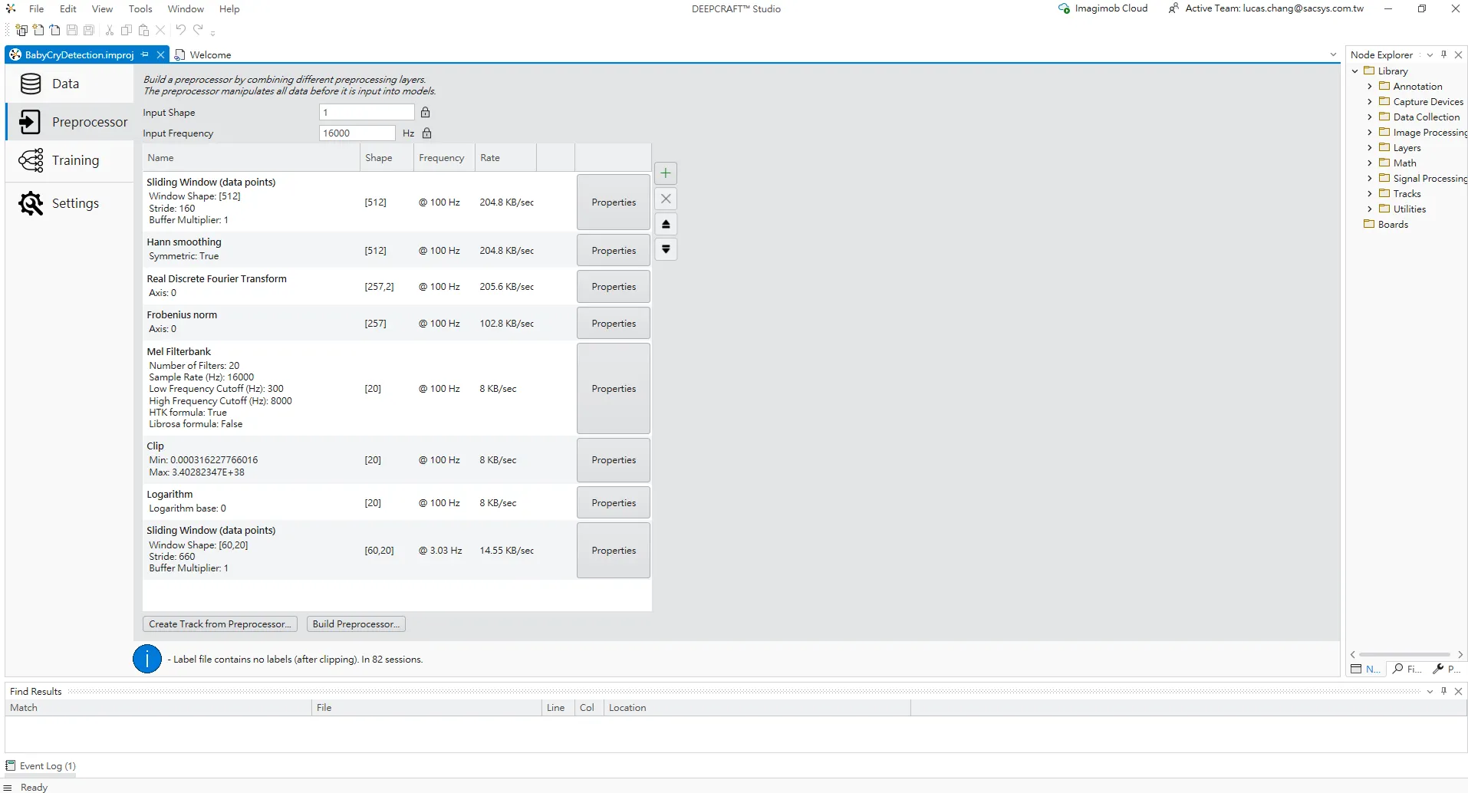Expand the Capture Devices folder
The width and height of the screenshot is (1468, 793).
pos(1369,102)
